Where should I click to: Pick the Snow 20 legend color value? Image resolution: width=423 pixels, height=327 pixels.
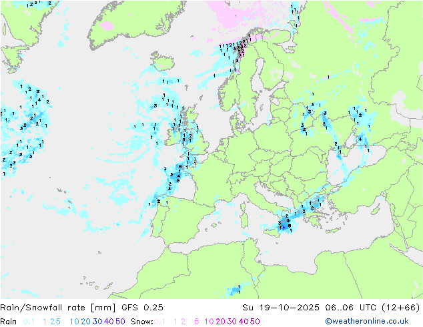(x=220, y=322)
